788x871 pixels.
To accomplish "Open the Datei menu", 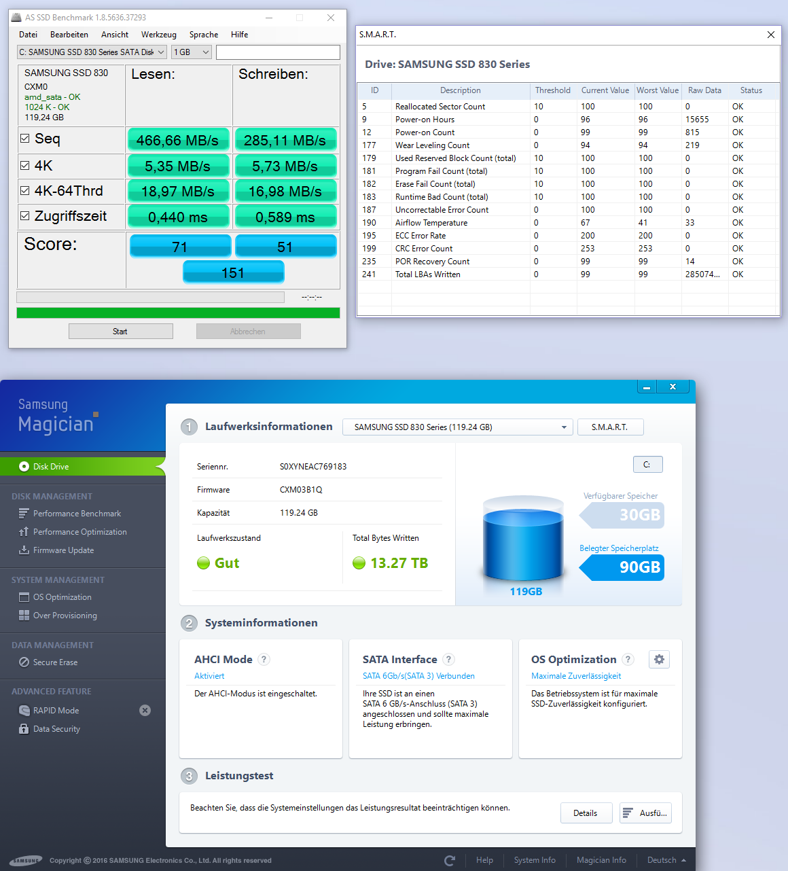I will (28, 35).
